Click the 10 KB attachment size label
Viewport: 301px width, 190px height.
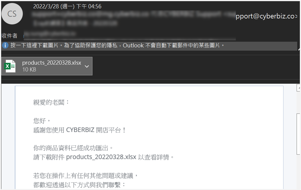29,69
